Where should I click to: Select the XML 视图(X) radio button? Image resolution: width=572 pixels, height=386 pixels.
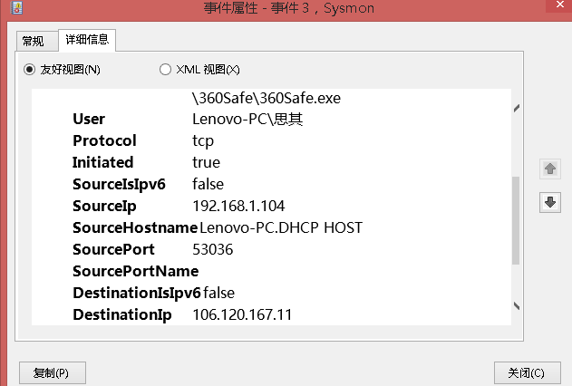click(x=165, y=69)
